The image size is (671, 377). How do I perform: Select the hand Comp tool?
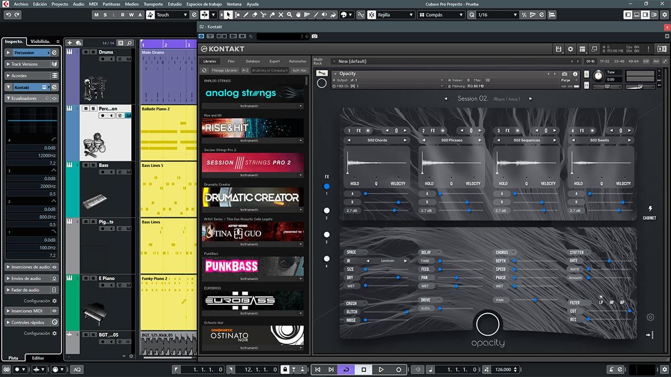point(299,15)
